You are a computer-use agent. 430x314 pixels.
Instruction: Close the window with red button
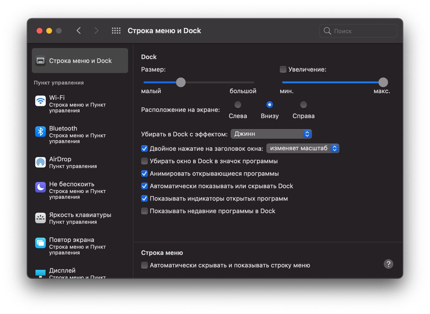pyautogui.click(x=39, y=31)
